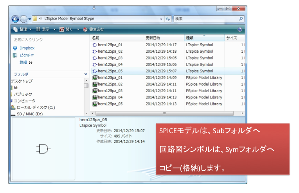Click the greyed Forward navigation arrow
Screen dimensions: 299x193
tap(23, 19)
